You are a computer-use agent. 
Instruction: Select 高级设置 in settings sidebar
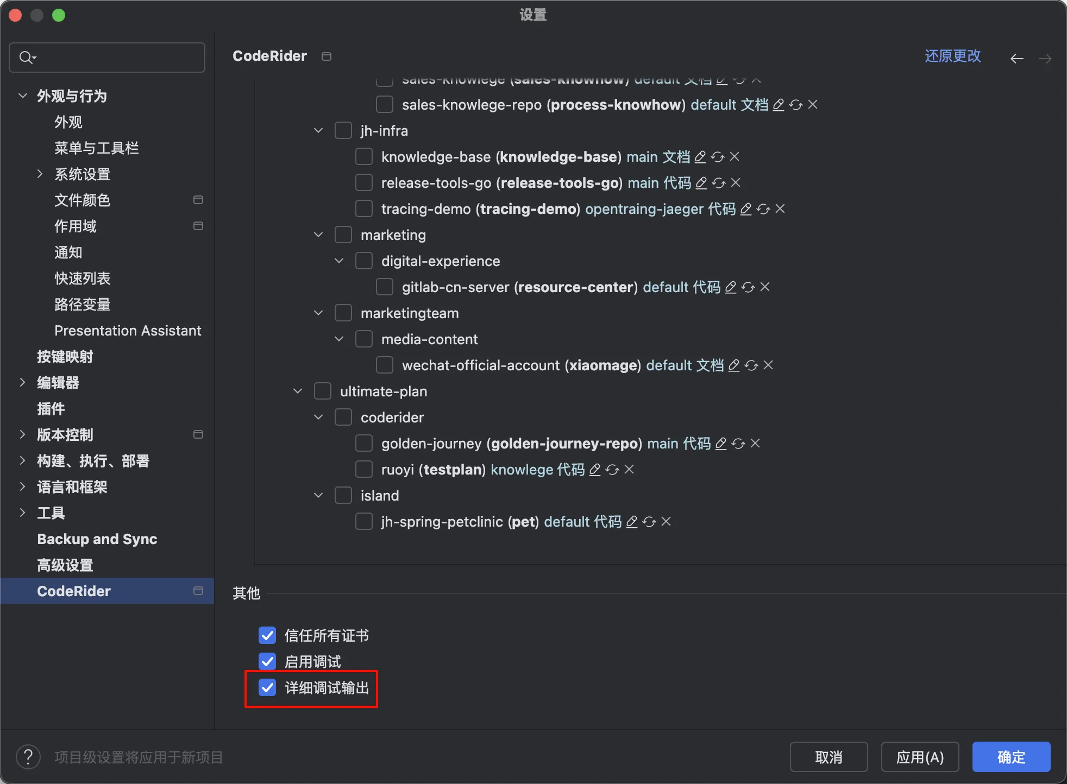(65, 565)
